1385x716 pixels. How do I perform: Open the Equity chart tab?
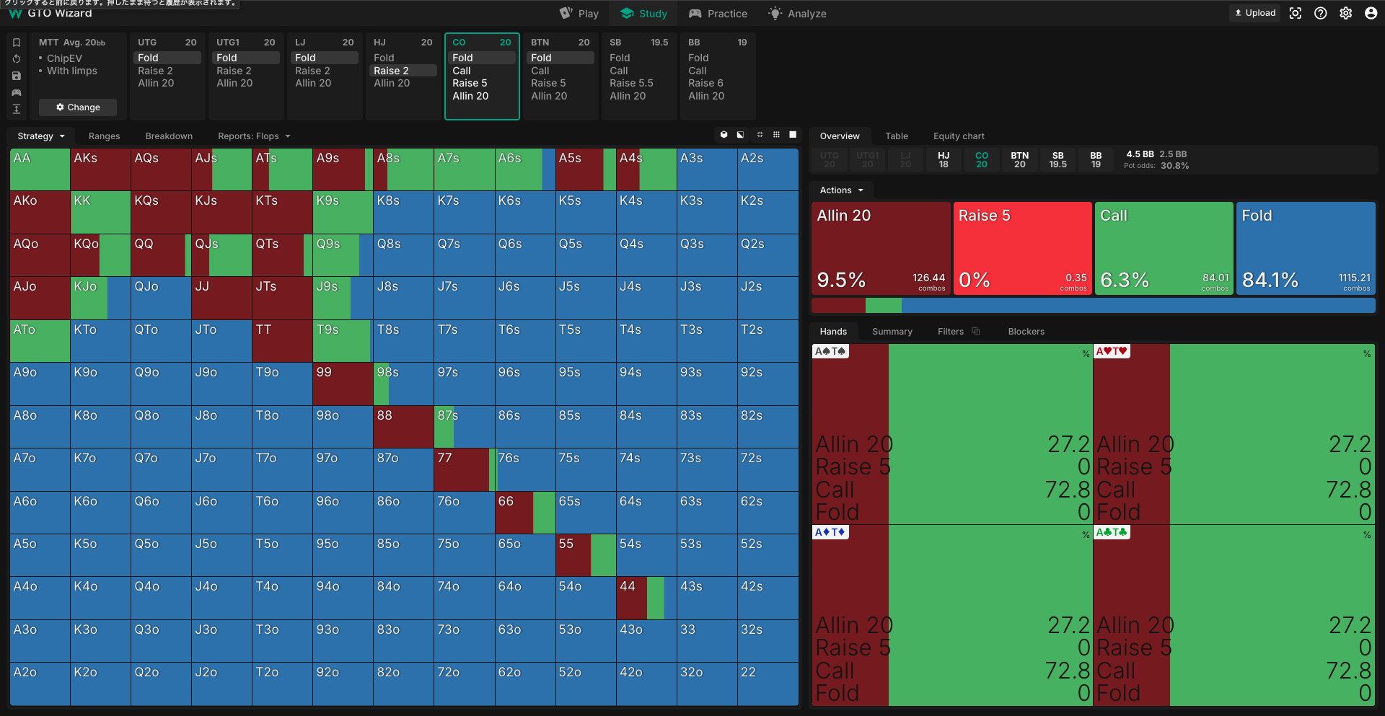(x=959, y=136)
